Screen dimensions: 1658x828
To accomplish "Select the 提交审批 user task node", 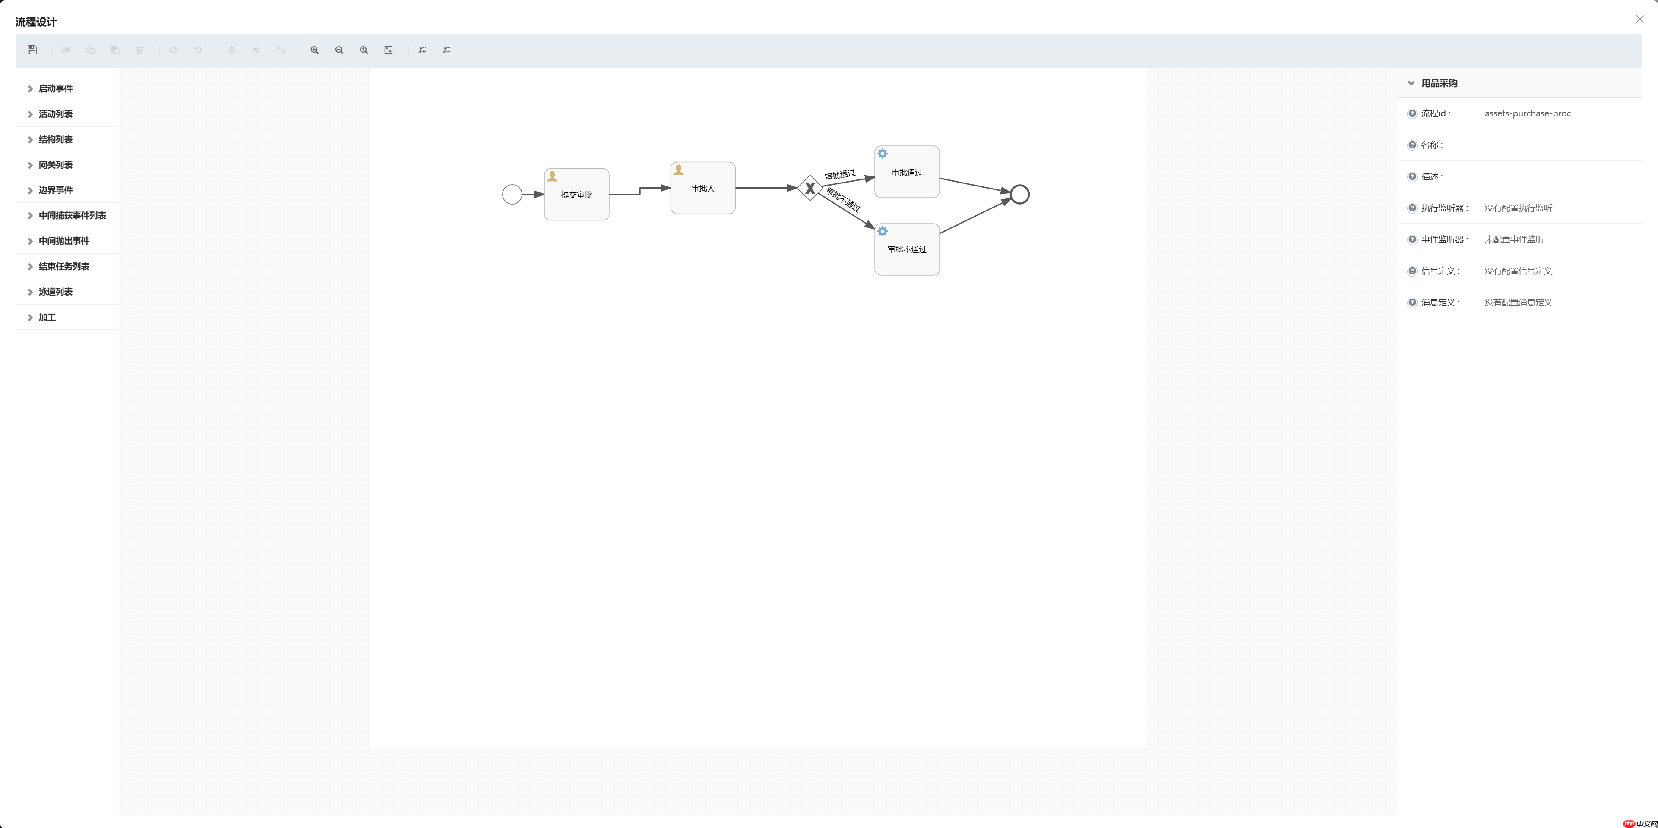I will point(577,194).
